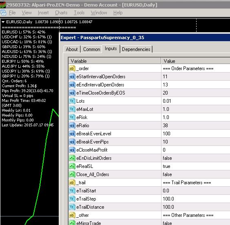This screenshot has width=230, height=225.
Task: Select the Close_All_Orders false value cell
Action: click(x=195, y=174)
